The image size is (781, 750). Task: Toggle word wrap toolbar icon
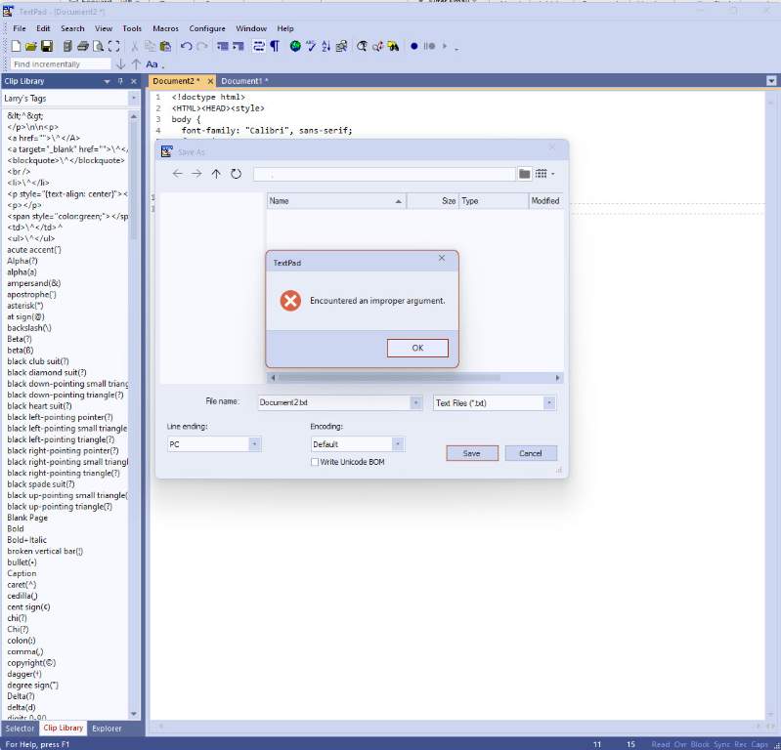pyautogui.click(x=258, y=46)
